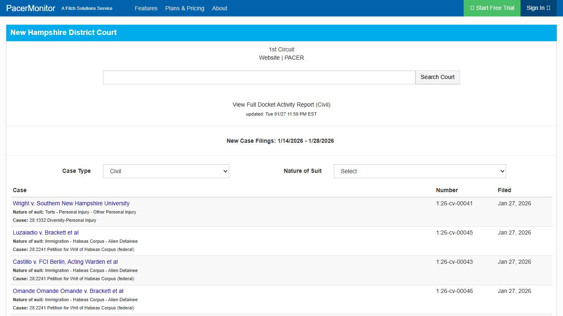Open the Plans & Pricing menu item
Viewport: 563px width, 316px height.
(185, 8)
